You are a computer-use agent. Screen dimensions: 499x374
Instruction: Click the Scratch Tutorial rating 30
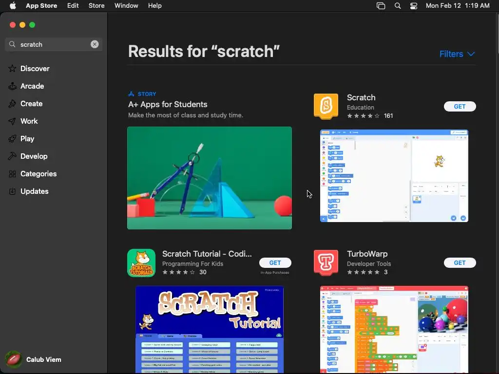pyautogui.click(x=184, y=272)
